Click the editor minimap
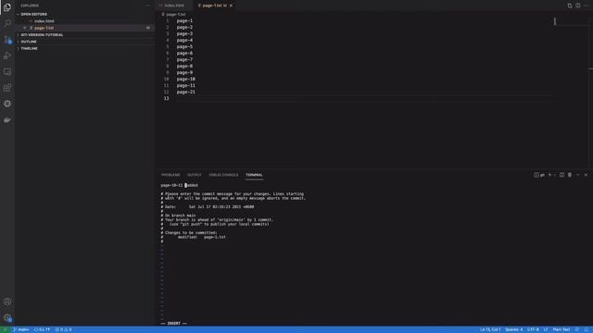This screenshot has height=333, width=593. pos(573,22)
